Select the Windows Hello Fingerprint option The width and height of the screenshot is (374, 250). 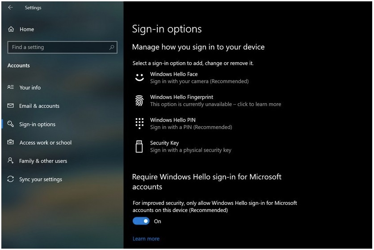point(208,101)
